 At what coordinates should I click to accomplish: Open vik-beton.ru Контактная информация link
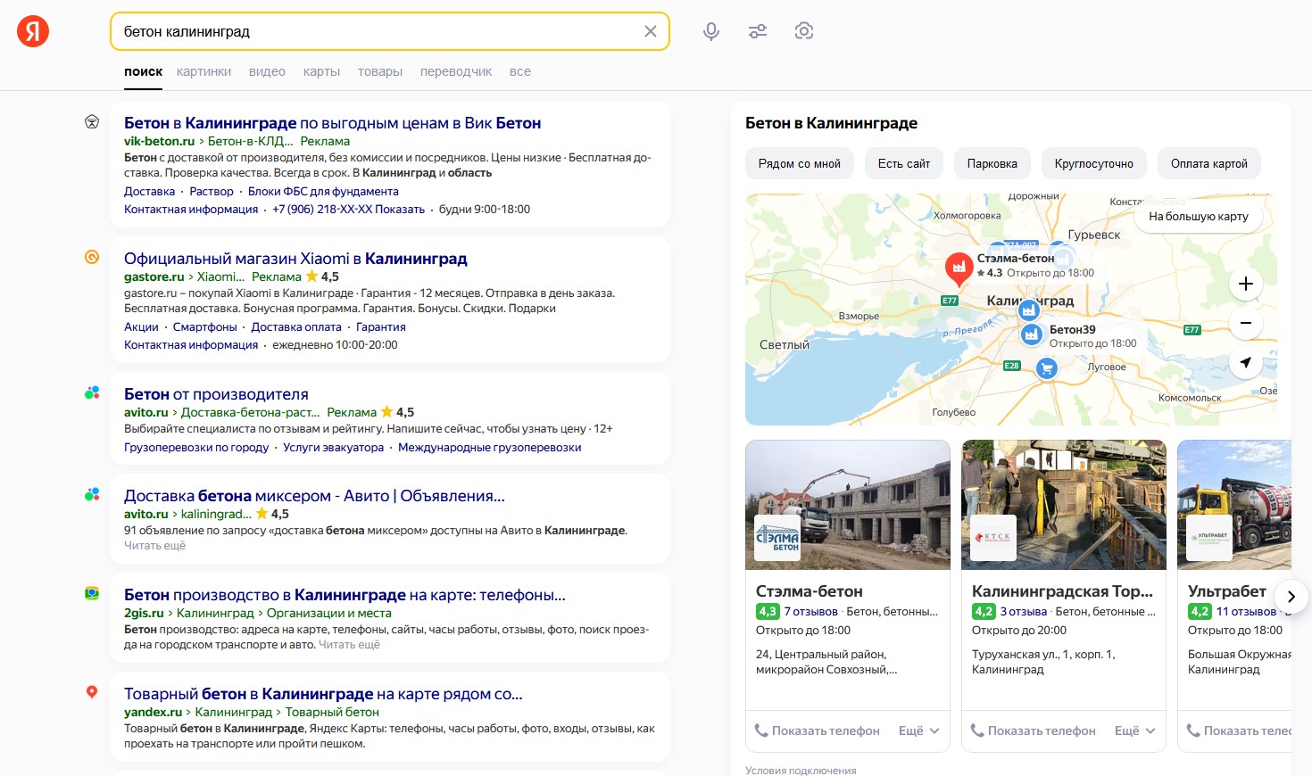[x=191, y=209]
